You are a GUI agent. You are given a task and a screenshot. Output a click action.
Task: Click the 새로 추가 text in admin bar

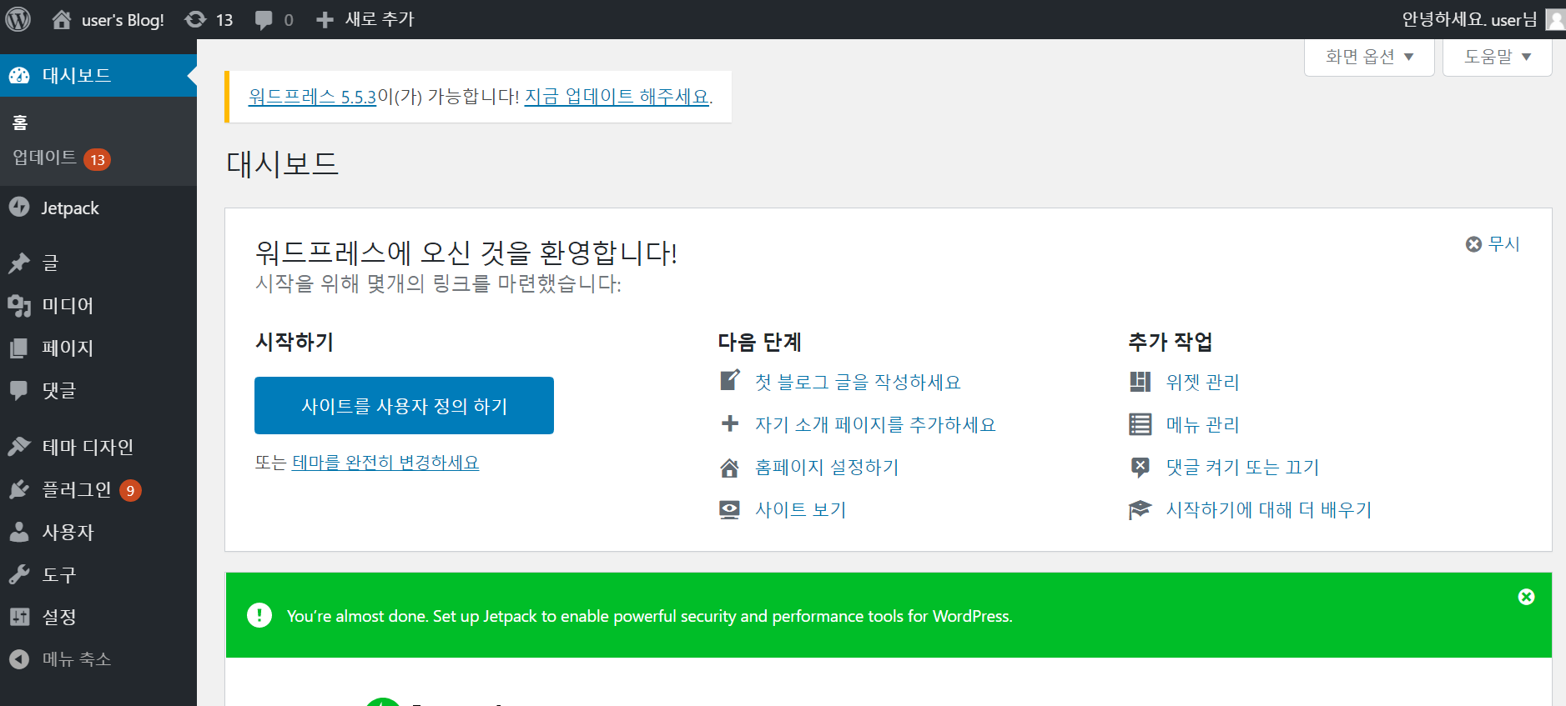click(x=380, y=19)
